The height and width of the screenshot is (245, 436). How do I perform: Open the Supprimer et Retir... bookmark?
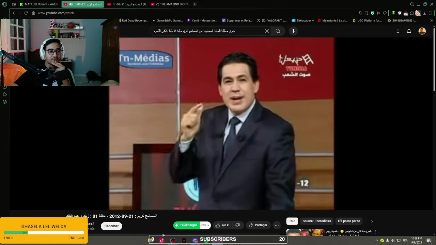tap(237, 20)
